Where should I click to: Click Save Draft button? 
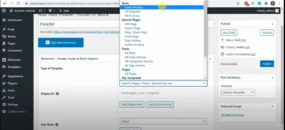click(229, 33)
